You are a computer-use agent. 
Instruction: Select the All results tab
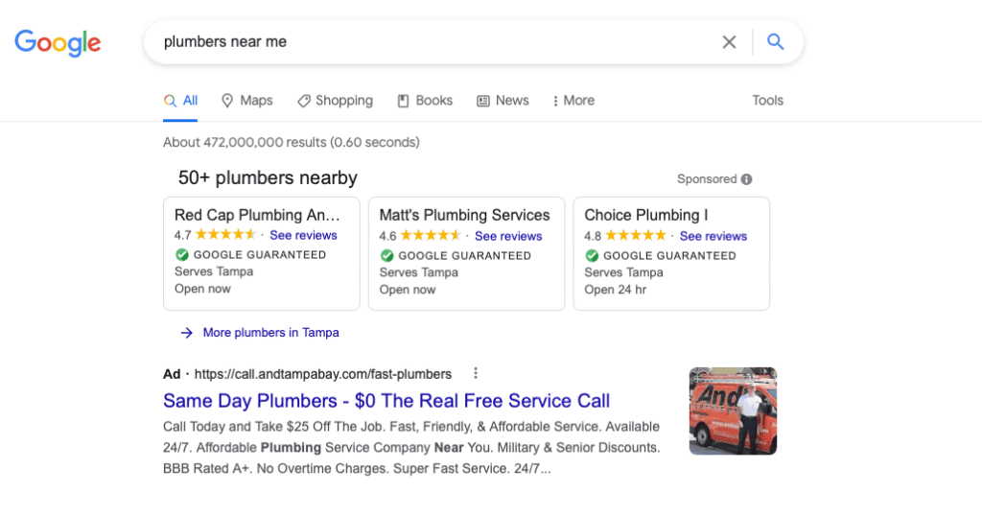coord(180,101)
